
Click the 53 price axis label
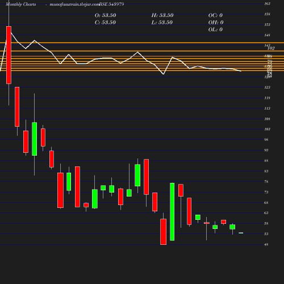266,234
